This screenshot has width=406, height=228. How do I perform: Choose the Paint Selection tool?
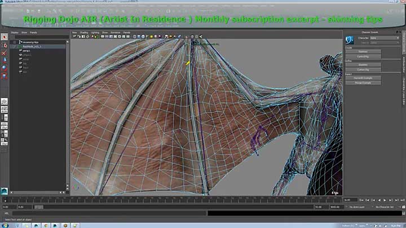[4, 53]
